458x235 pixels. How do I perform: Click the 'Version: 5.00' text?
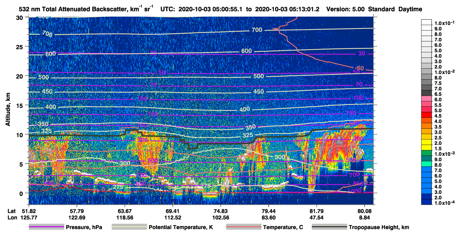pos(345,10)
